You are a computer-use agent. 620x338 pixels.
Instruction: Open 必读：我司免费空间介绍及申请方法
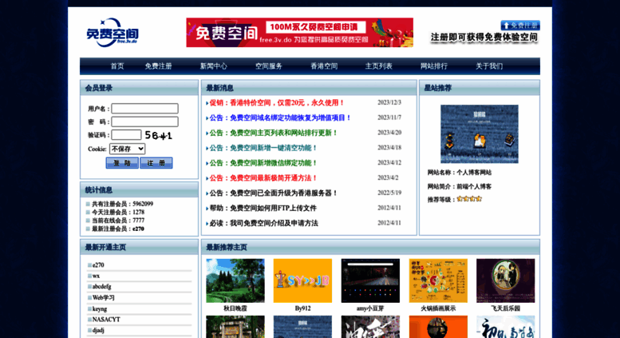point(264,223)
